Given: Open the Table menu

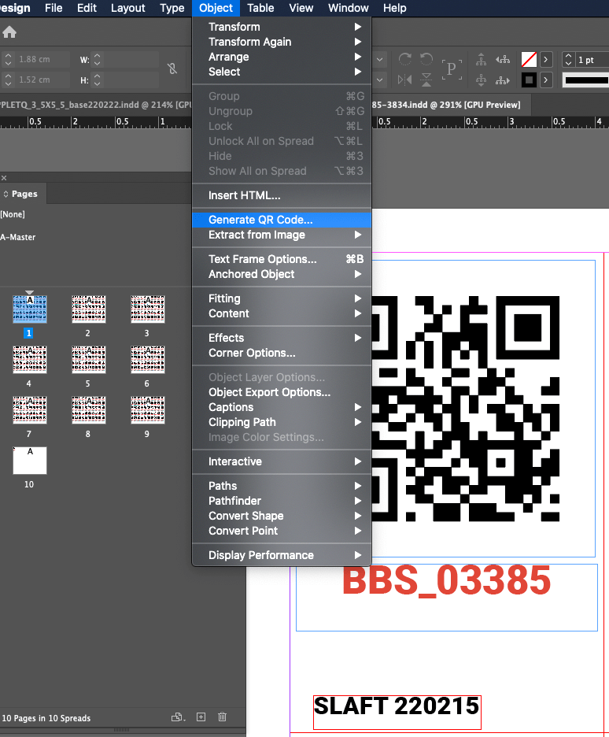Looking at the screenshot, I should coord(260,8).
